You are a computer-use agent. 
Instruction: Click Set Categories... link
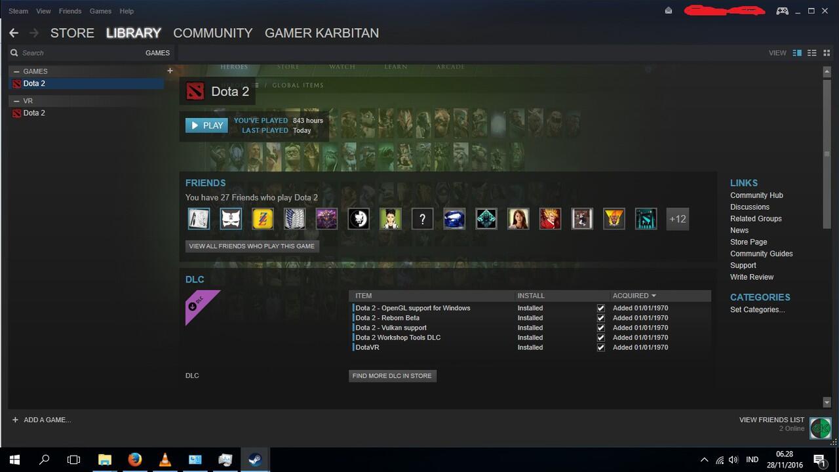757,309
